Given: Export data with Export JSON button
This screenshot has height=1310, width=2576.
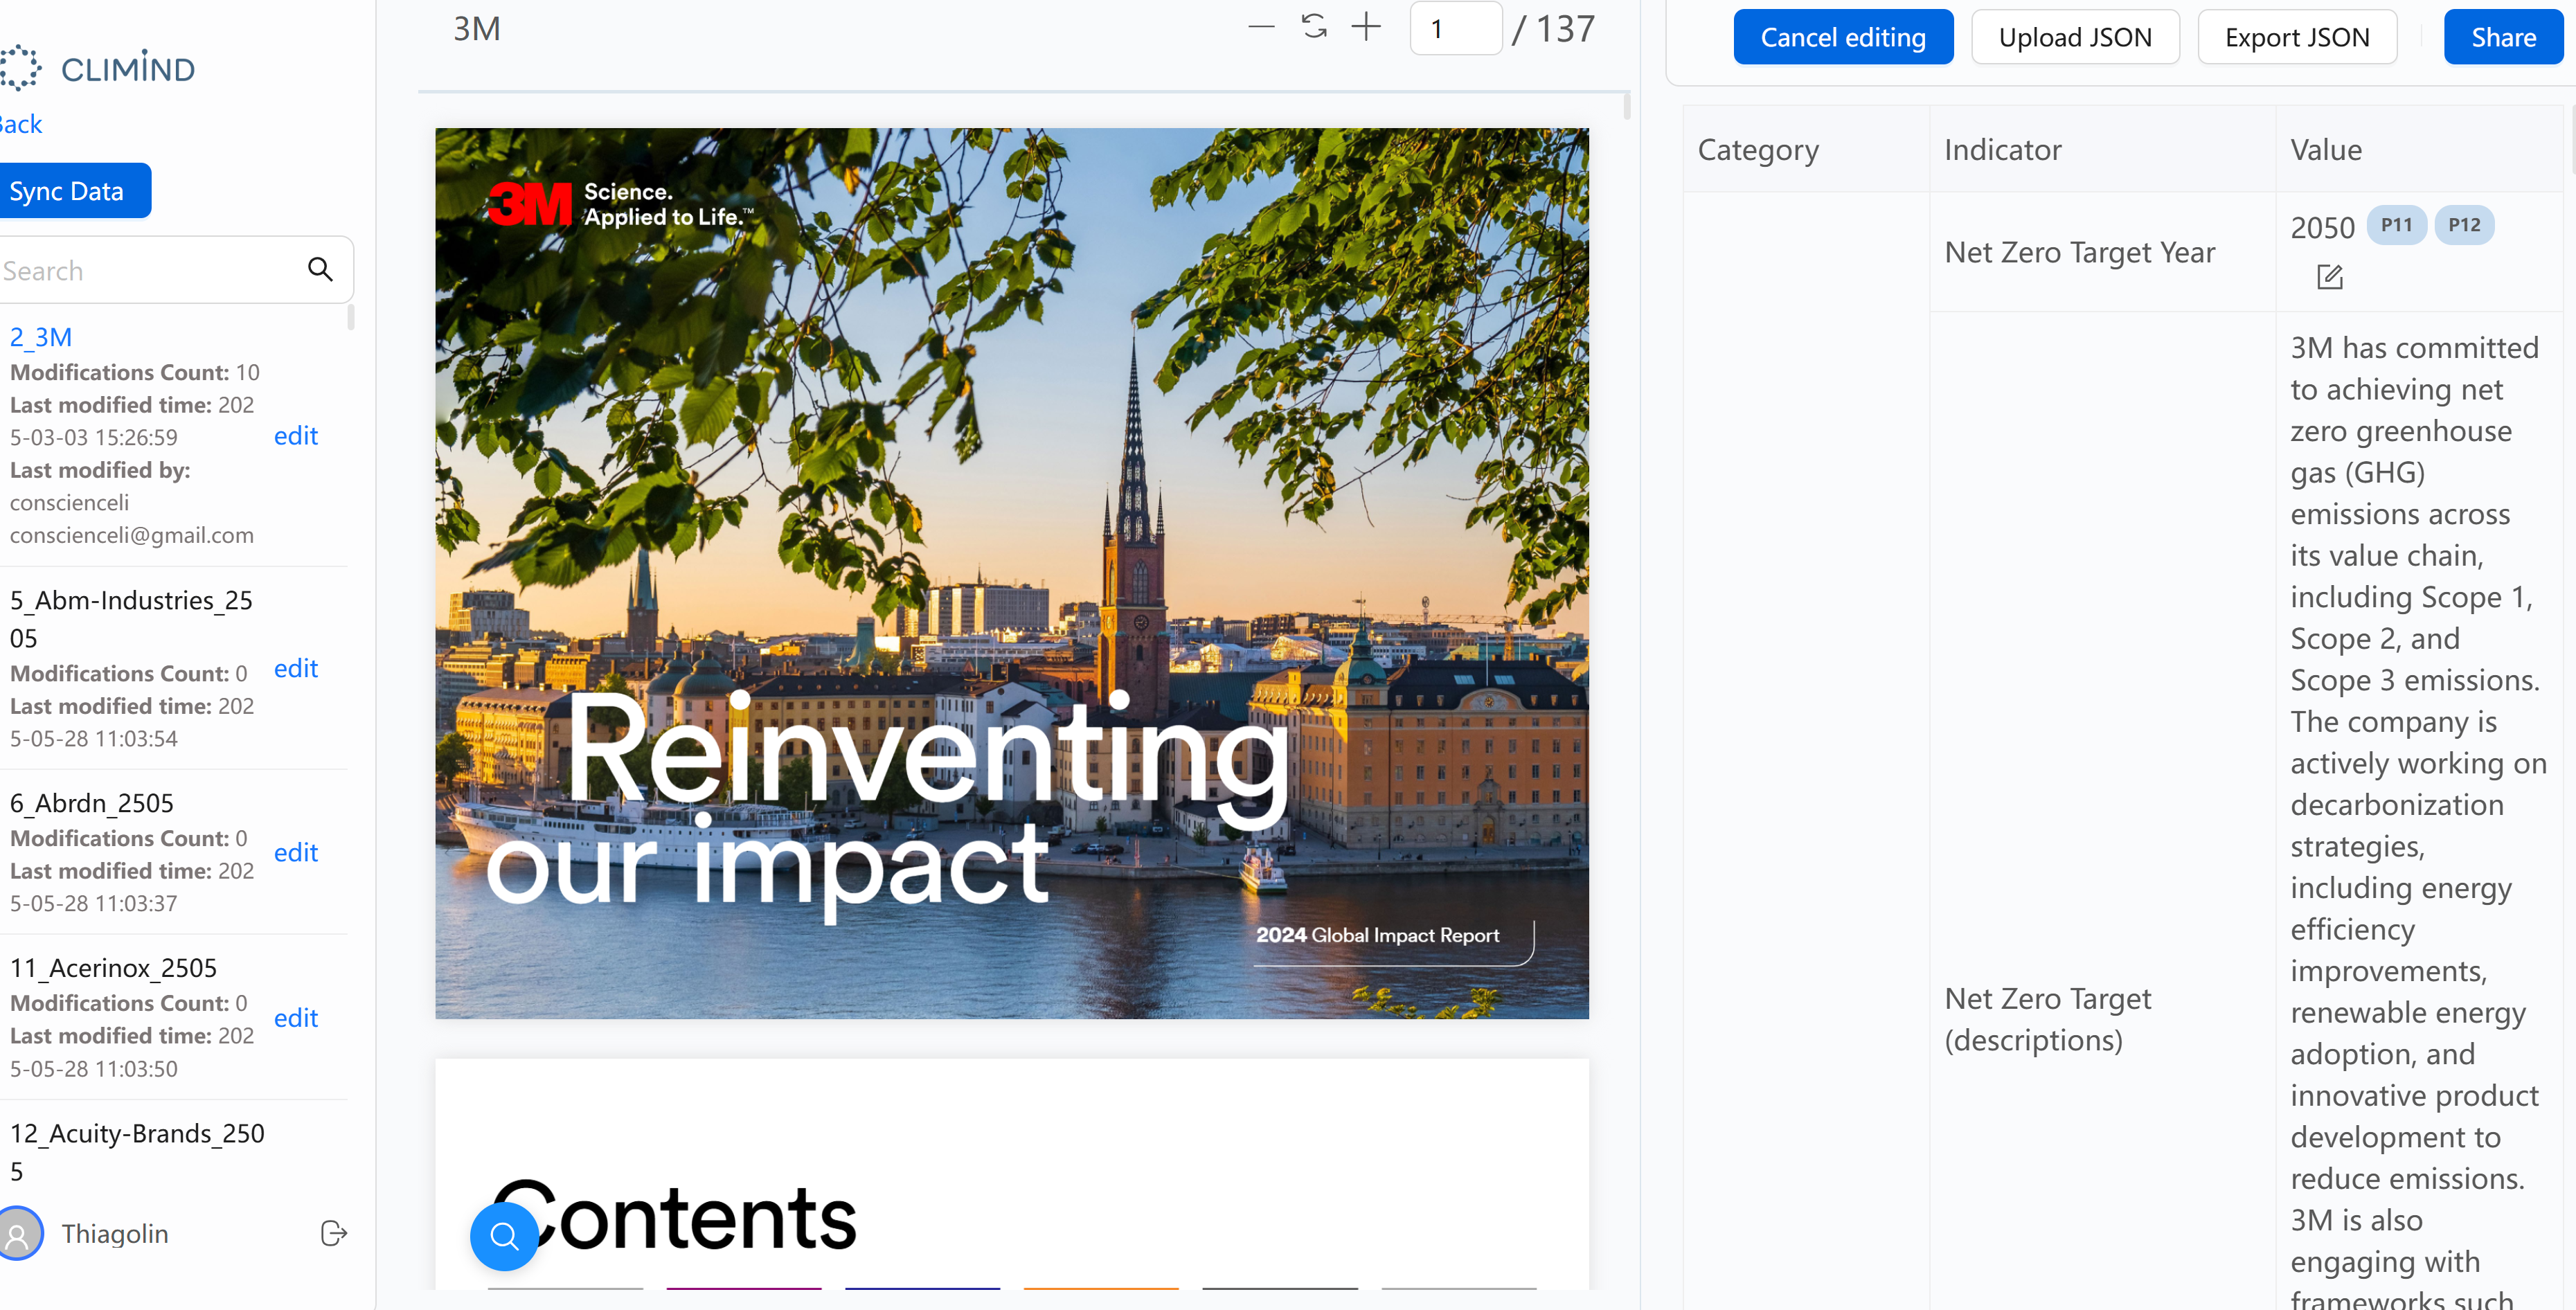Looking at the screenshot, I should [x=2297, y=37].
